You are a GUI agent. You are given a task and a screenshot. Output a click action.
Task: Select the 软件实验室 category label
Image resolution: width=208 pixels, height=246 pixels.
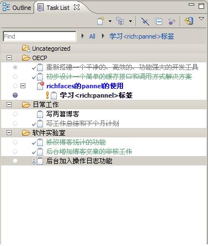pos(49,133)
